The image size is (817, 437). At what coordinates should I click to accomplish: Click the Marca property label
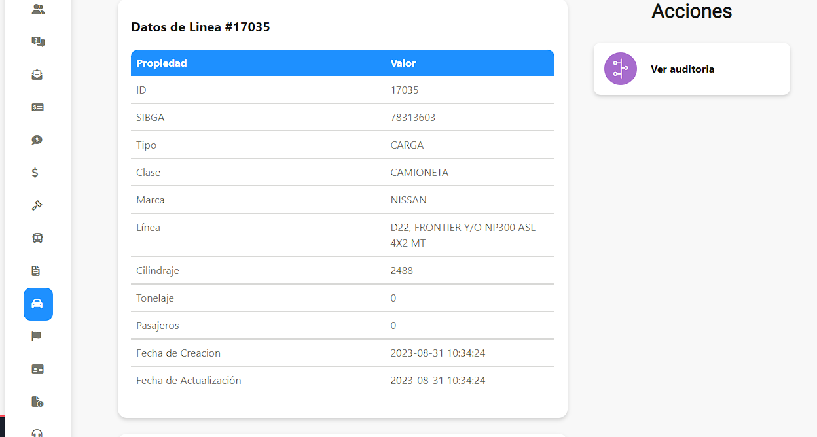point(151,200)
